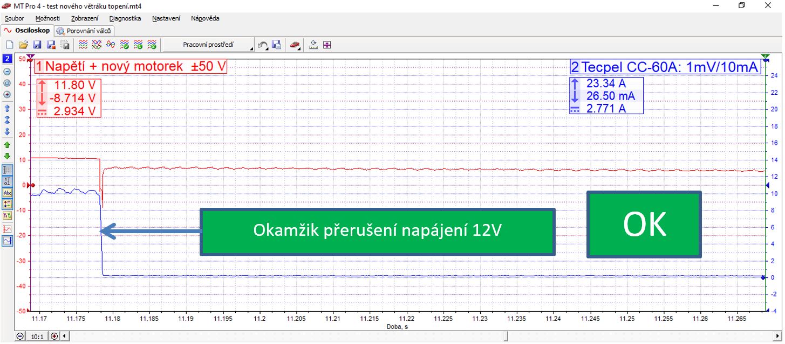Toggle the Abc labels sidebar button
Viewport: 785px width, 344px height.
click(x=8, y=193)
